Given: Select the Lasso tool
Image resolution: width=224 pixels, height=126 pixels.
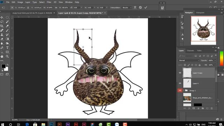Looking at the screenshot, I should 2,22.
